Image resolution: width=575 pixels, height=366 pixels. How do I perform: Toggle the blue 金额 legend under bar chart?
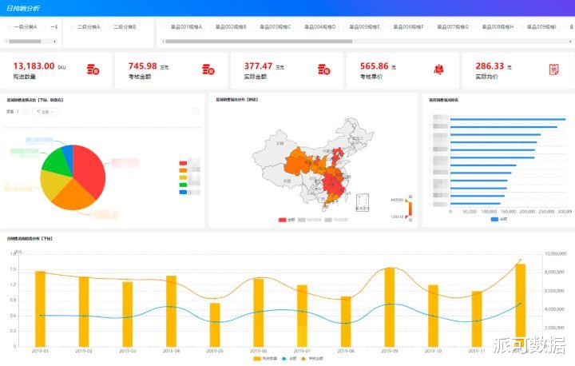coord(498,219)
